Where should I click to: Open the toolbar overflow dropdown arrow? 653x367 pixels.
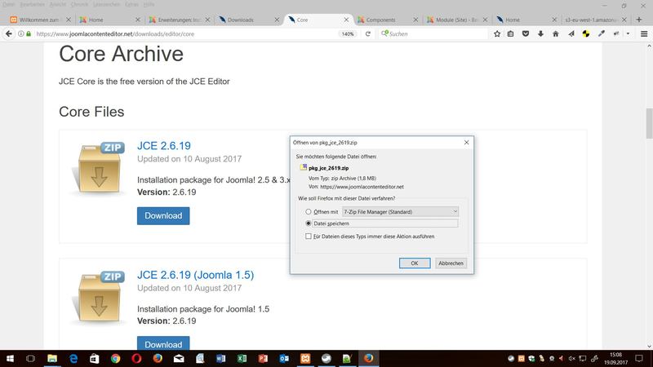[628, 33]
